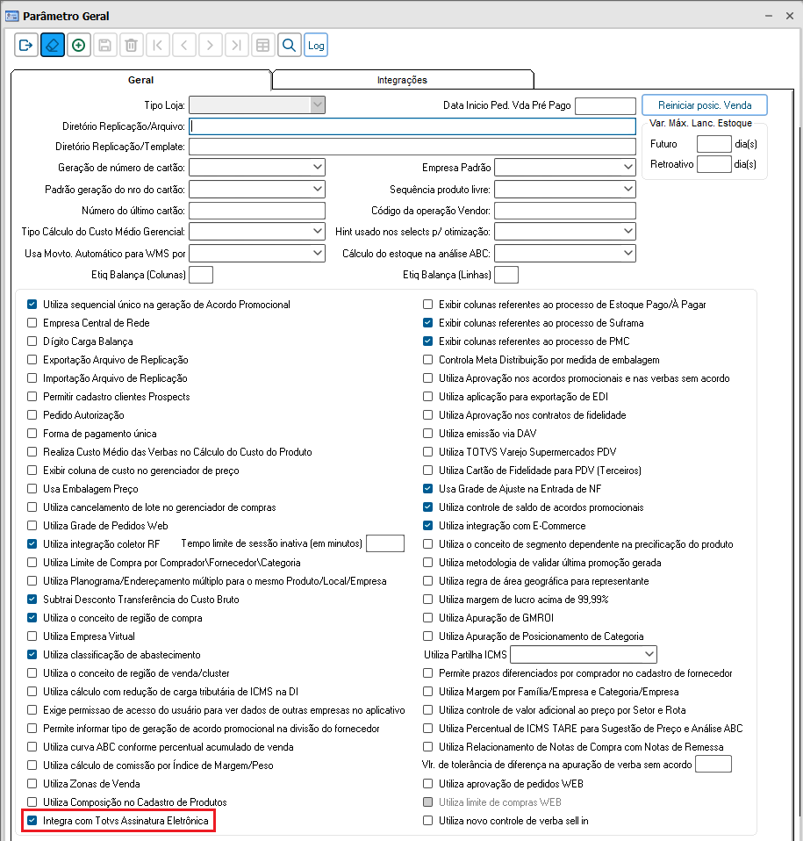Uncheck Utiliza integração com E-Commerce
Image resolution: width=803 pixels, height=841 pixels.
(x=427, y=526)
